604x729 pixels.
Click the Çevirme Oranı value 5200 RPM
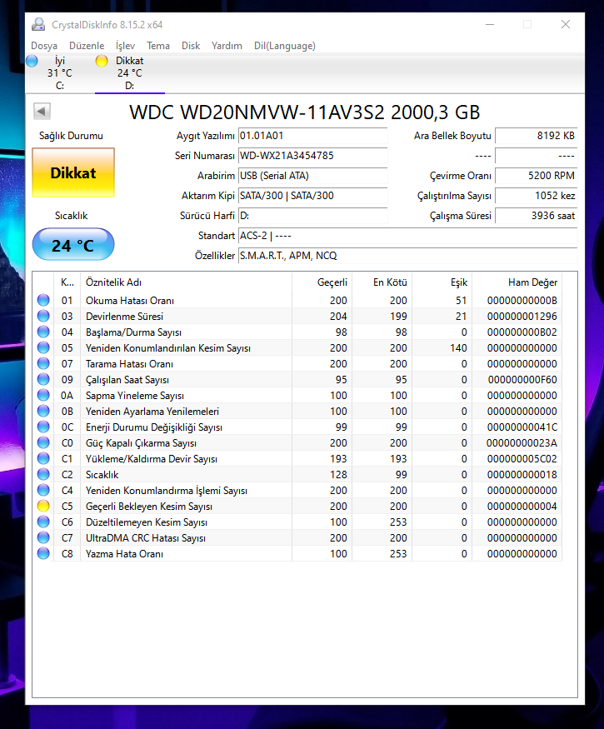tap(537, 176)
